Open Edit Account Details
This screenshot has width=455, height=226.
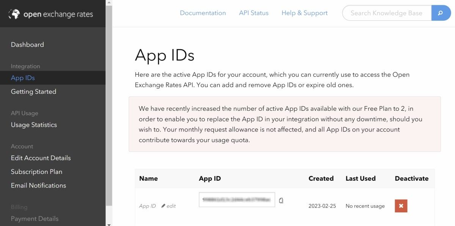coord(40,158)
